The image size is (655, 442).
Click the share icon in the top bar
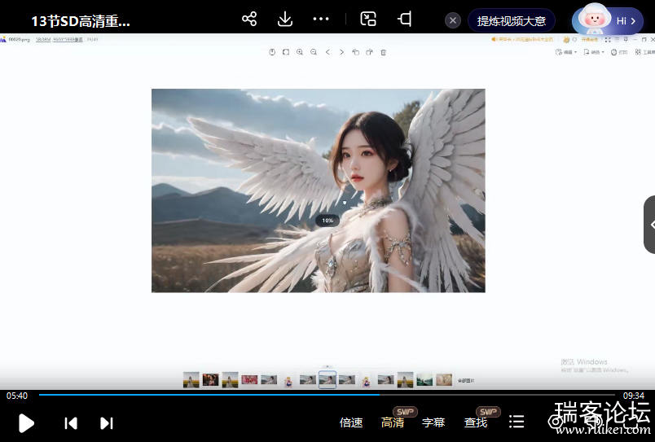click(249, 20)
